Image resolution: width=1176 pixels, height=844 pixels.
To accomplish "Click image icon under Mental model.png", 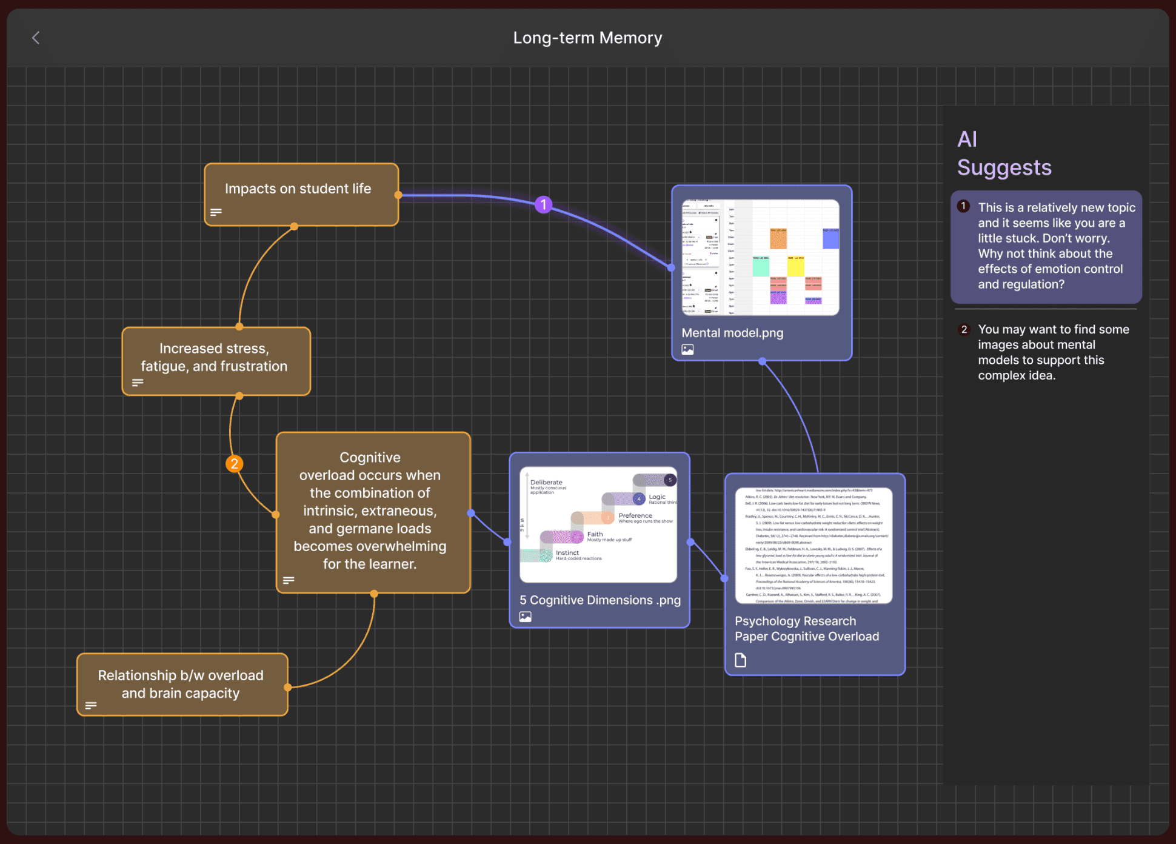I will (687, 349).
